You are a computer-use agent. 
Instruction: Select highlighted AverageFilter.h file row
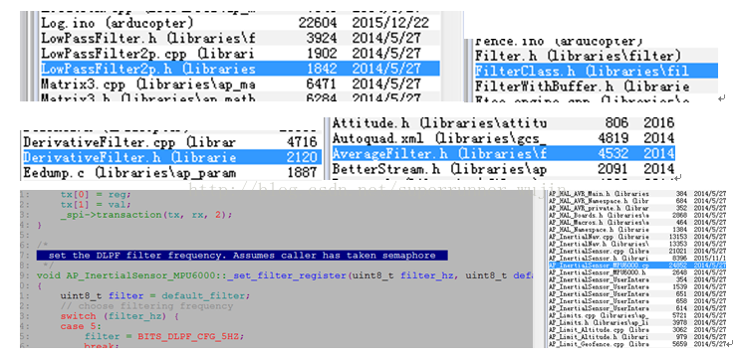point(503,153)
